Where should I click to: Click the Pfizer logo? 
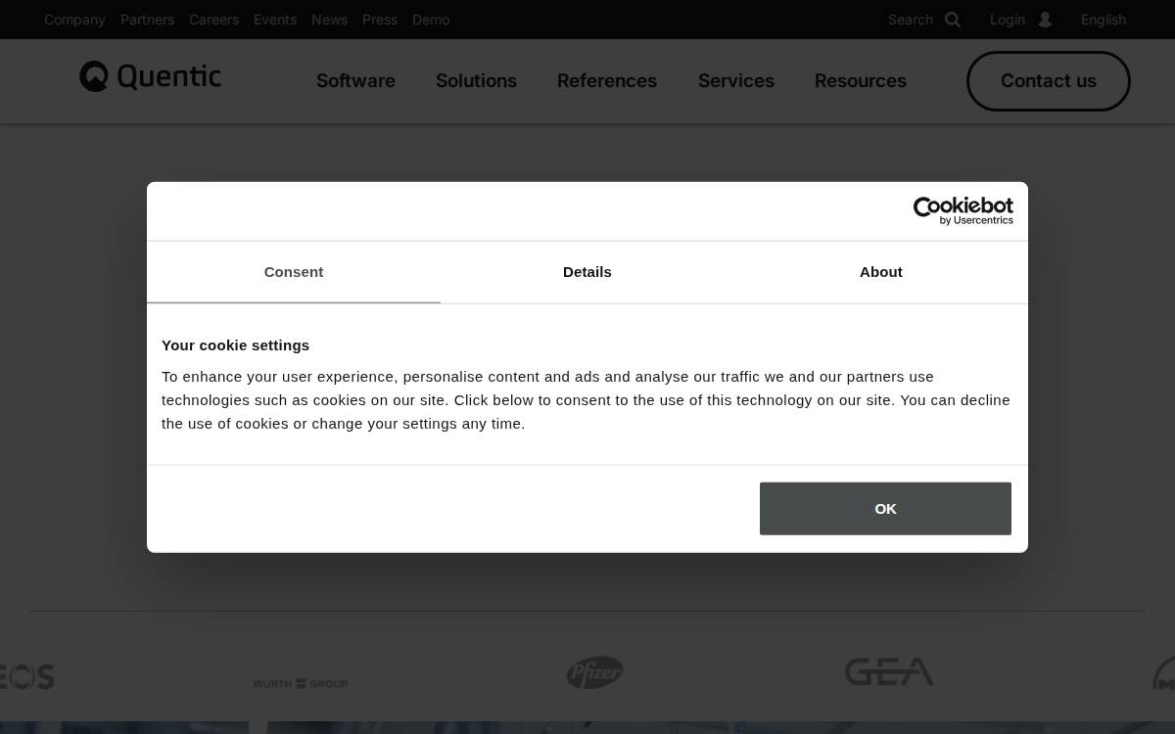[x=594, y=672]
